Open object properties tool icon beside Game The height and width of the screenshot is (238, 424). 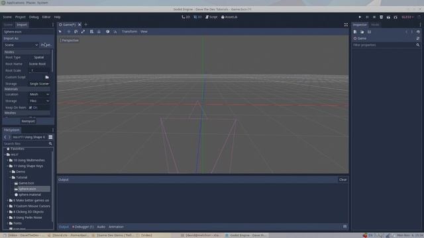coord(418,38)
